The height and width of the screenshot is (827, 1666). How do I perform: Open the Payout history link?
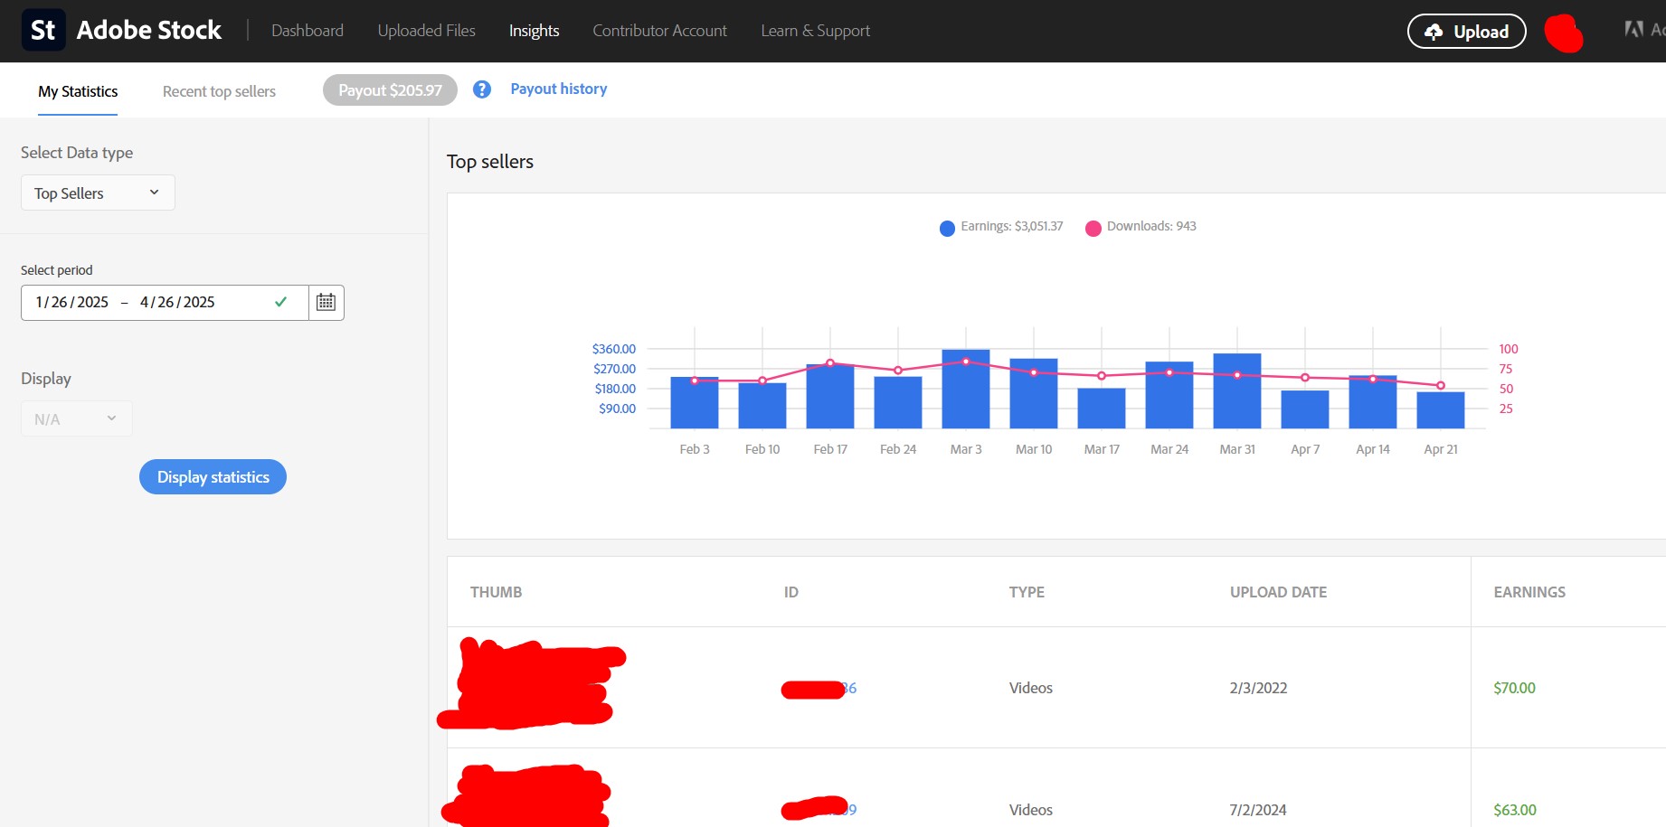pyautogui.click(x=558, y=89)
